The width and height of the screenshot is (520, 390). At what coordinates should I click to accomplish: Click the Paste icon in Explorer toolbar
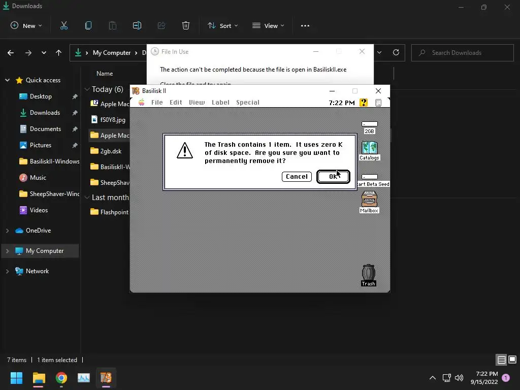click(113, 25)
